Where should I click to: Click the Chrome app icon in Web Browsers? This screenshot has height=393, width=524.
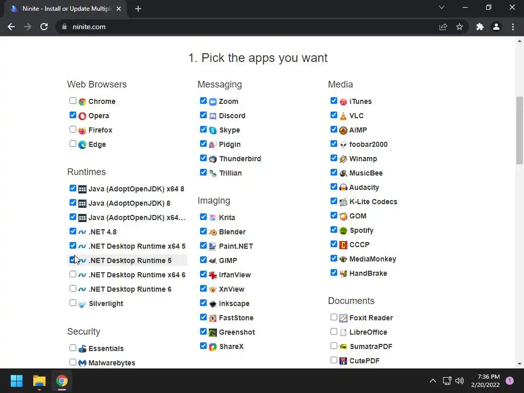[82, 102]
